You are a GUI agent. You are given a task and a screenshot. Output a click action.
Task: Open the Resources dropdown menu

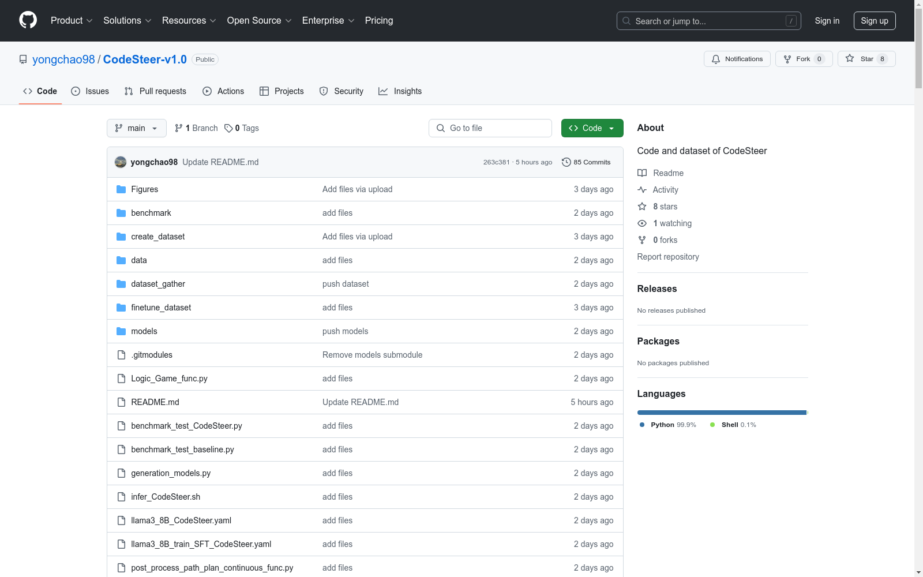click(x=189, y=21)
